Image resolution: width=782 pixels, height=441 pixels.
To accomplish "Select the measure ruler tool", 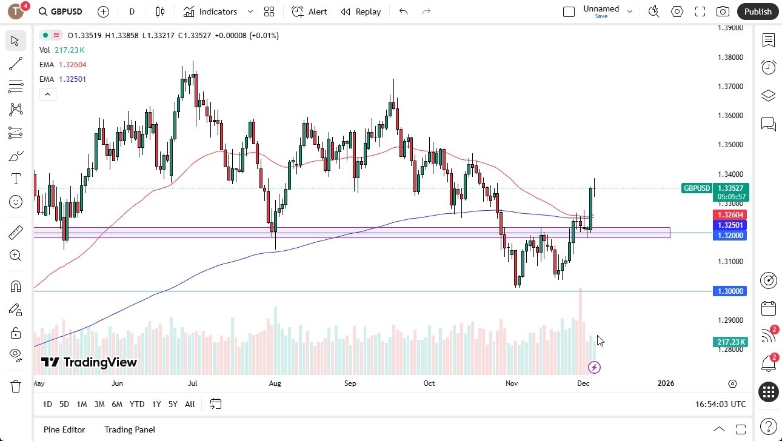I will (16, 232).
